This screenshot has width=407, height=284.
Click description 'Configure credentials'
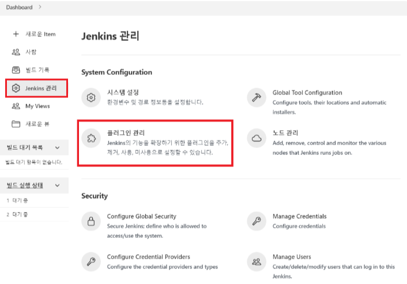(x=299, y=226)
